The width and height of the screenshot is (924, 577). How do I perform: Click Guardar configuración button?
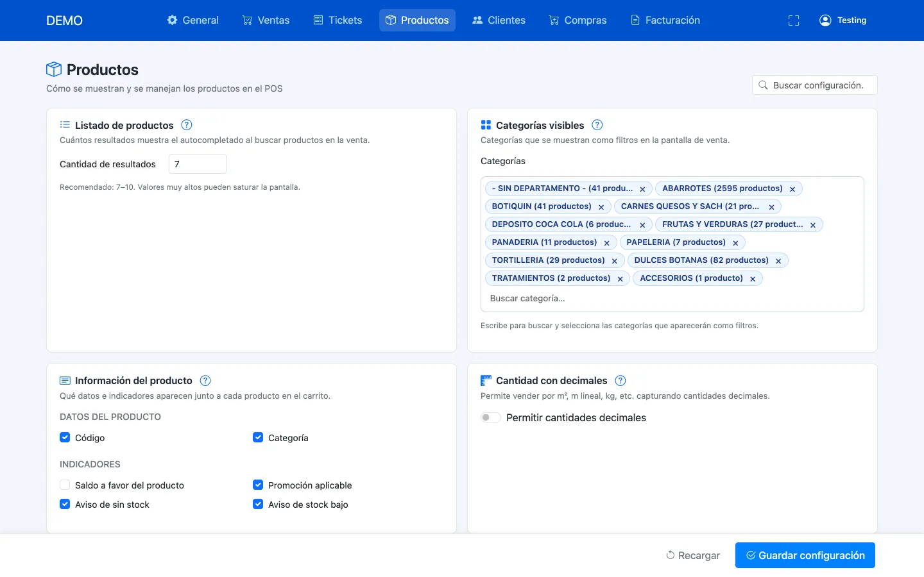tap(805, 555)
